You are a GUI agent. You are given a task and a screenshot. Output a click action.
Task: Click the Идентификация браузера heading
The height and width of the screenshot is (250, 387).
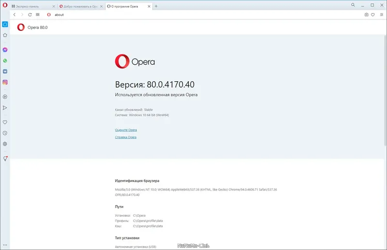click(x=137, y=181)
